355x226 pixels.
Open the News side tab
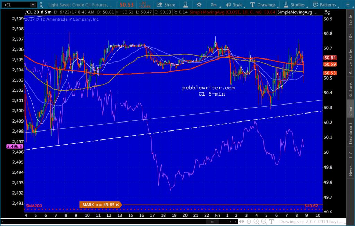pyautogui.click(x=350, y=171)
